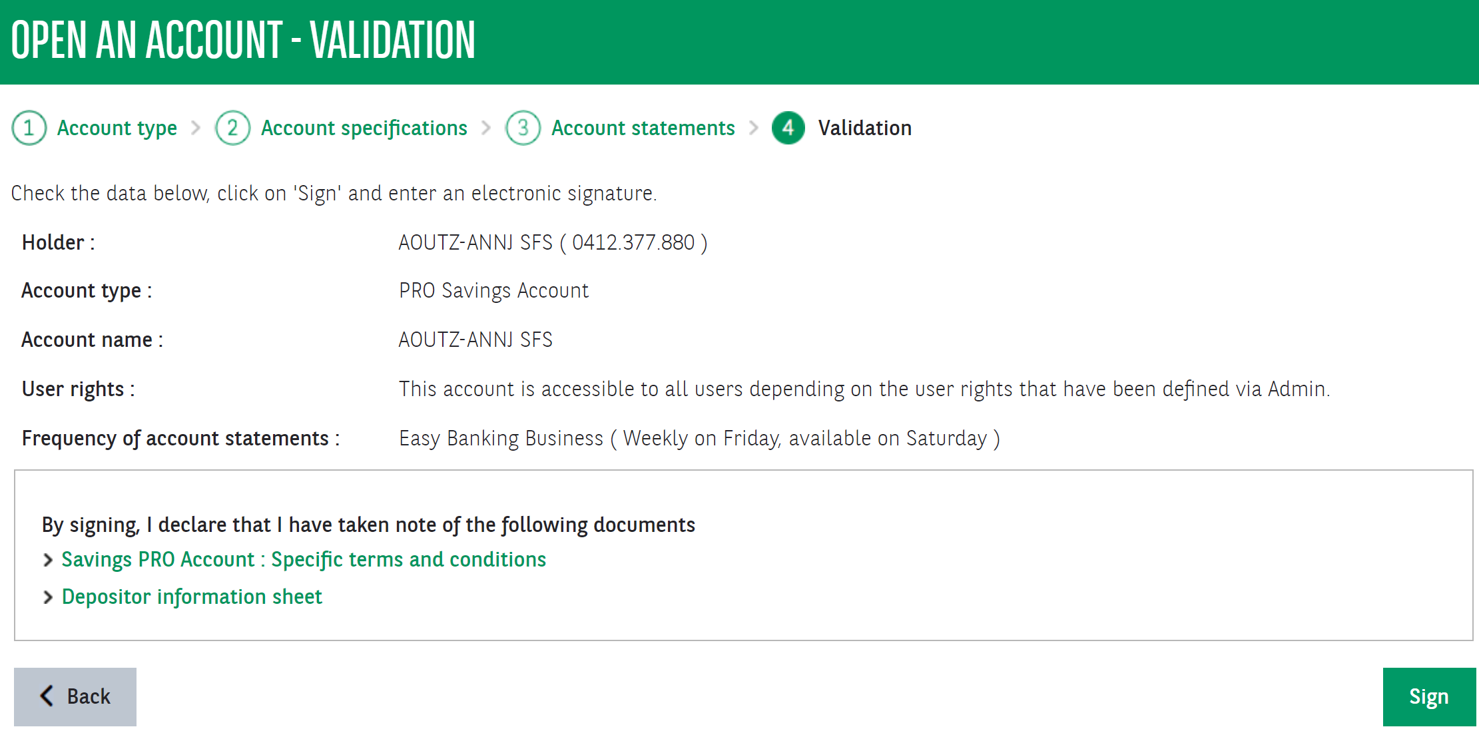1479x733 pixels.
Task: Go to the Account type step label
Action: pos(117,128)
